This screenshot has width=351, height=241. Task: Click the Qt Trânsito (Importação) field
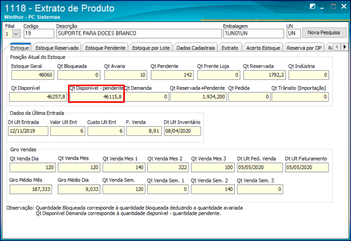coord(300,97)
